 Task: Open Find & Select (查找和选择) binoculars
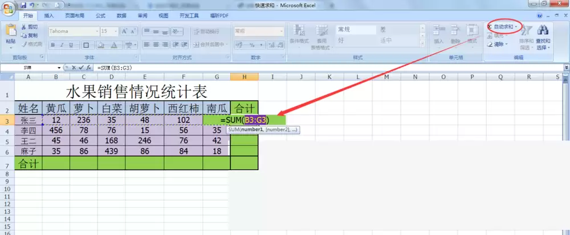pyautogui.click(x=543, y=37)
